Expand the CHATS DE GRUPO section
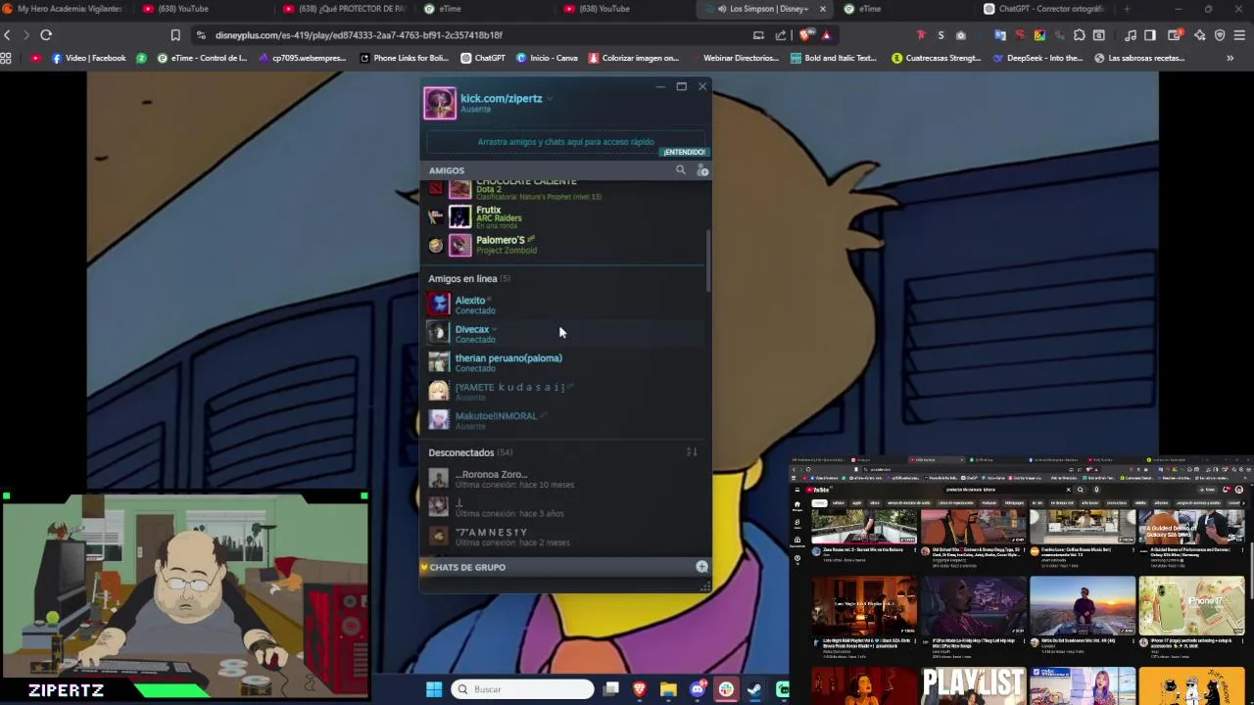 [467, 567]
